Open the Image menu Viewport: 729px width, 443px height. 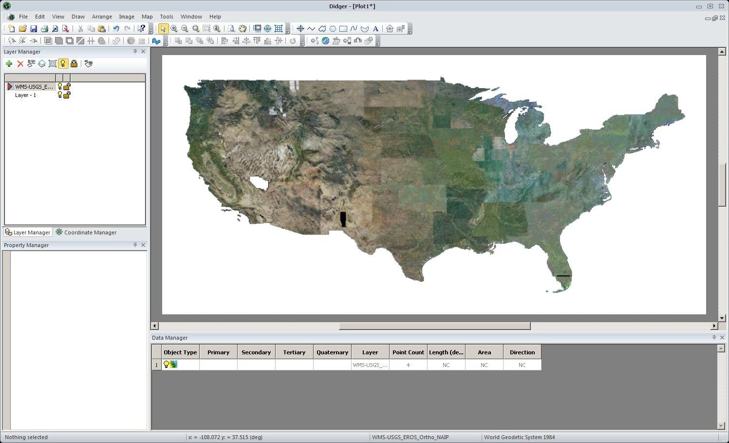(127, 17)
